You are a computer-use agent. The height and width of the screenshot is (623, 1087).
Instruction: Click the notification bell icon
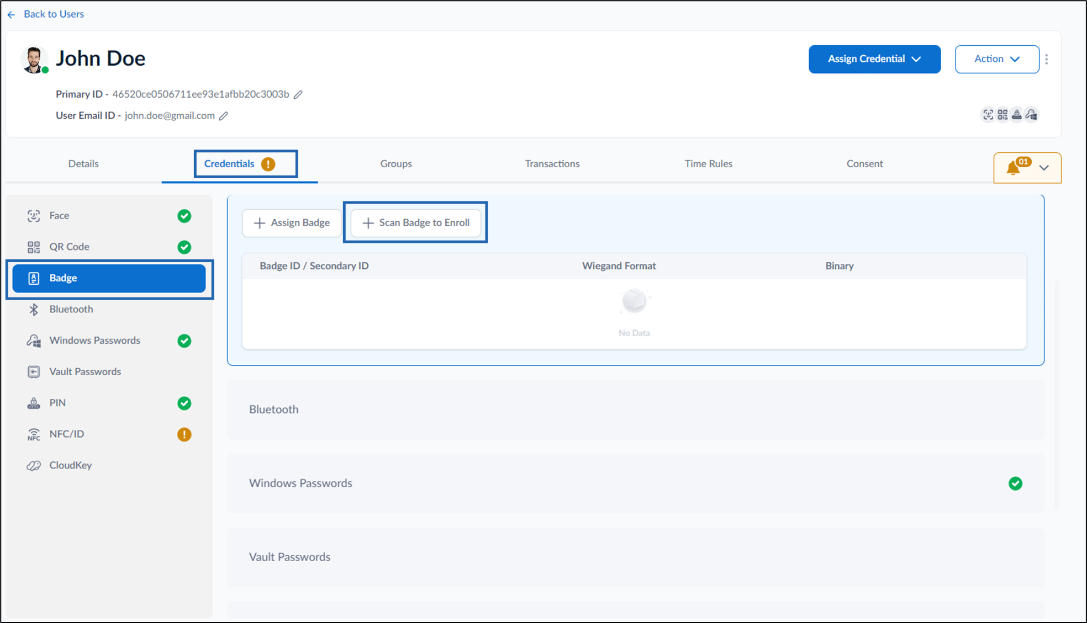click(x=1013, y=168)
